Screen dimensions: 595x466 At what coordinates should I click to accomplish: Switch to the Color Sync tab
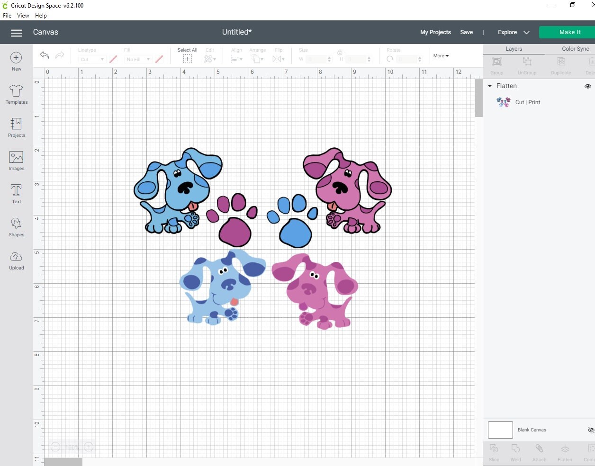576,49
